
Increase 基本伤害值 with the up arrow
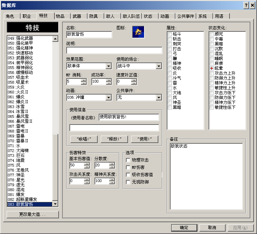[87, 164]
